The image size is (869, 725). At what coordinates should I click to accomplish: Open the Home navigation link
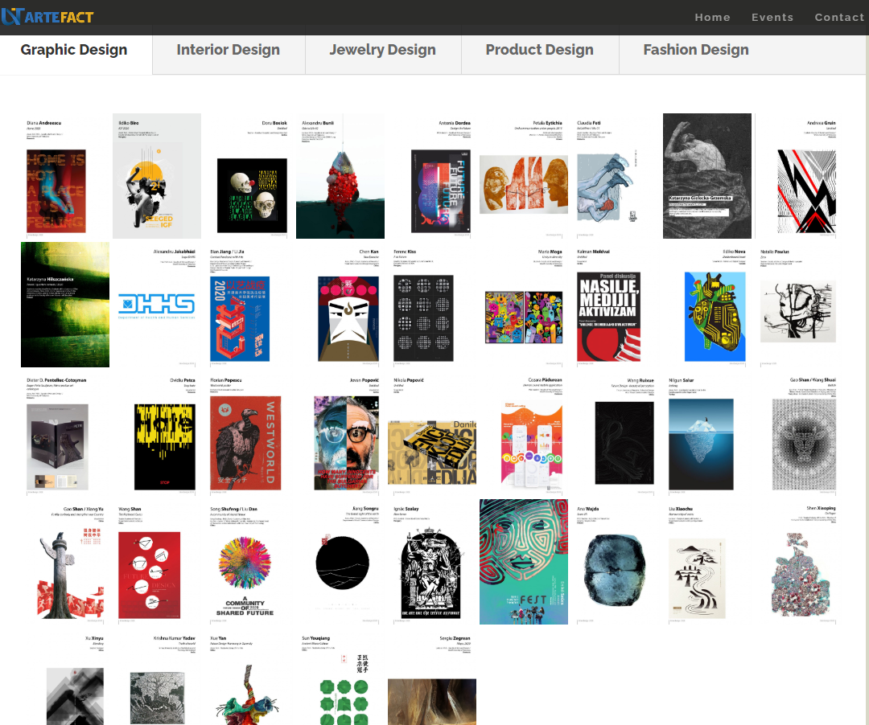tap(712, 17)
